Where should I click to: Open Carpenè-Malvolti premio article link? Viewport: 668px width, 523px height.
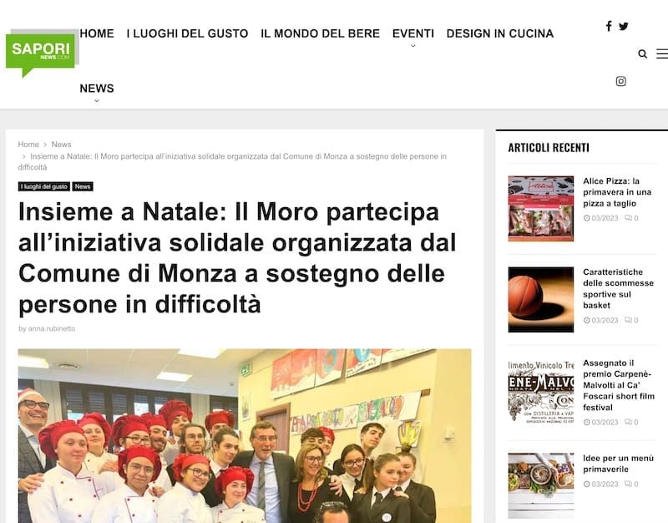[x=618, y=385]
